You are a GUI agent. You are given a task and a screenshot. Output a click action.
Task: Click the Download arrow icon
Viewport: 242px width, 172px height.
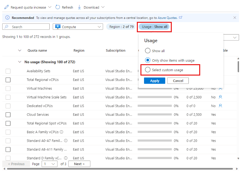click(79, 7)
